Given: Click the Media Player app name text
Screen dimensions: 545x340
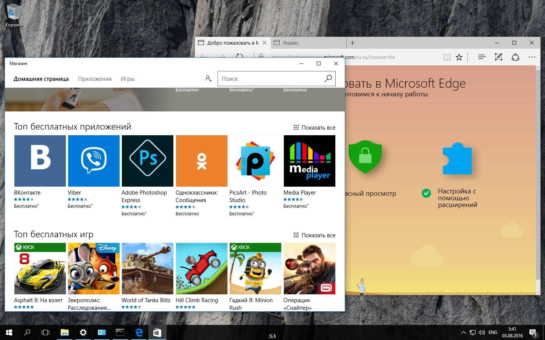Looking at the screenshot, I should click(x=300, y=193).
